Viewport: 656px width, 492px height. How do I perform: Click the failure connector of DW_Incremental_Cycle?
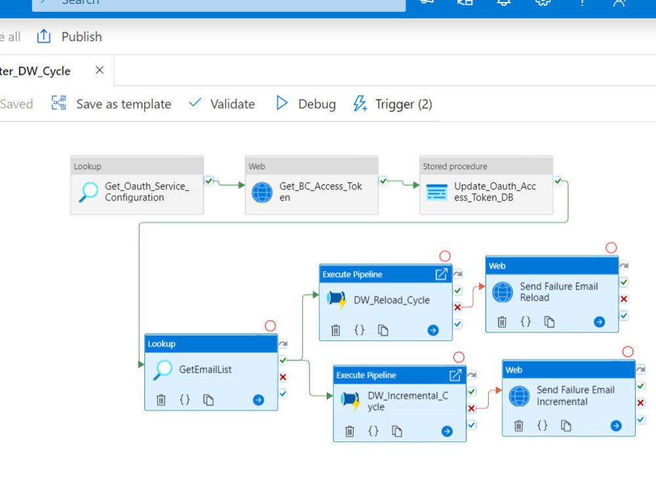pos(472,408)
